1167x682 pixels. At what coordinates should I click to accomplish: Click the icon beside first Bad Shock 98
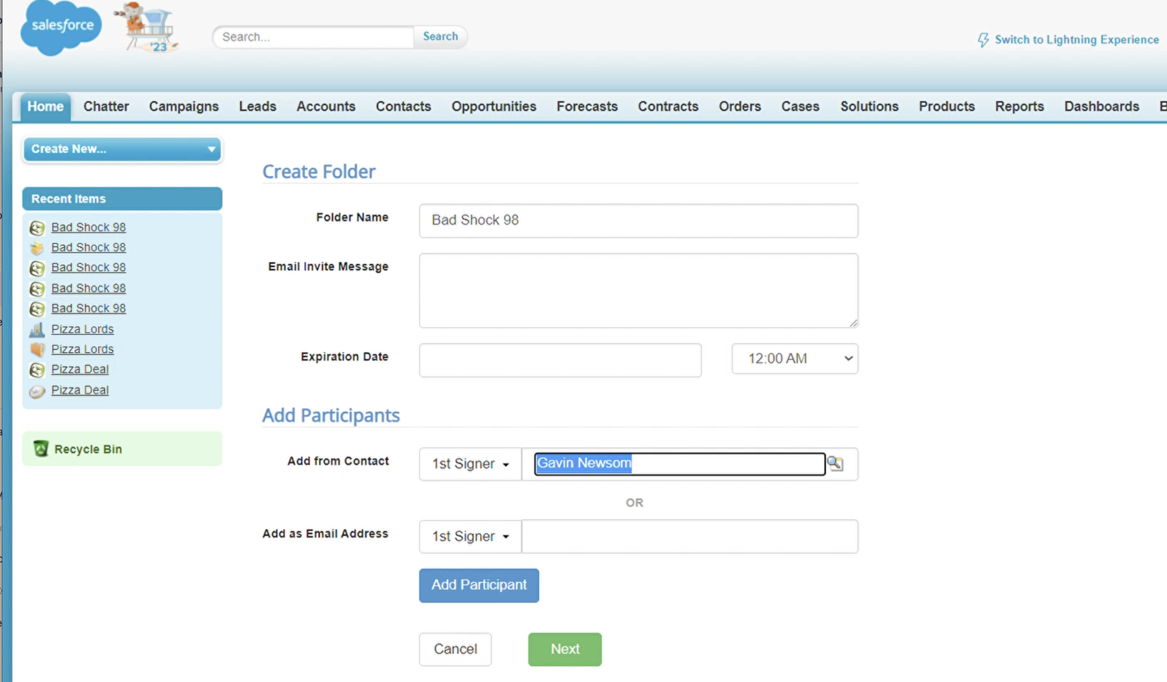coord(37,228)
